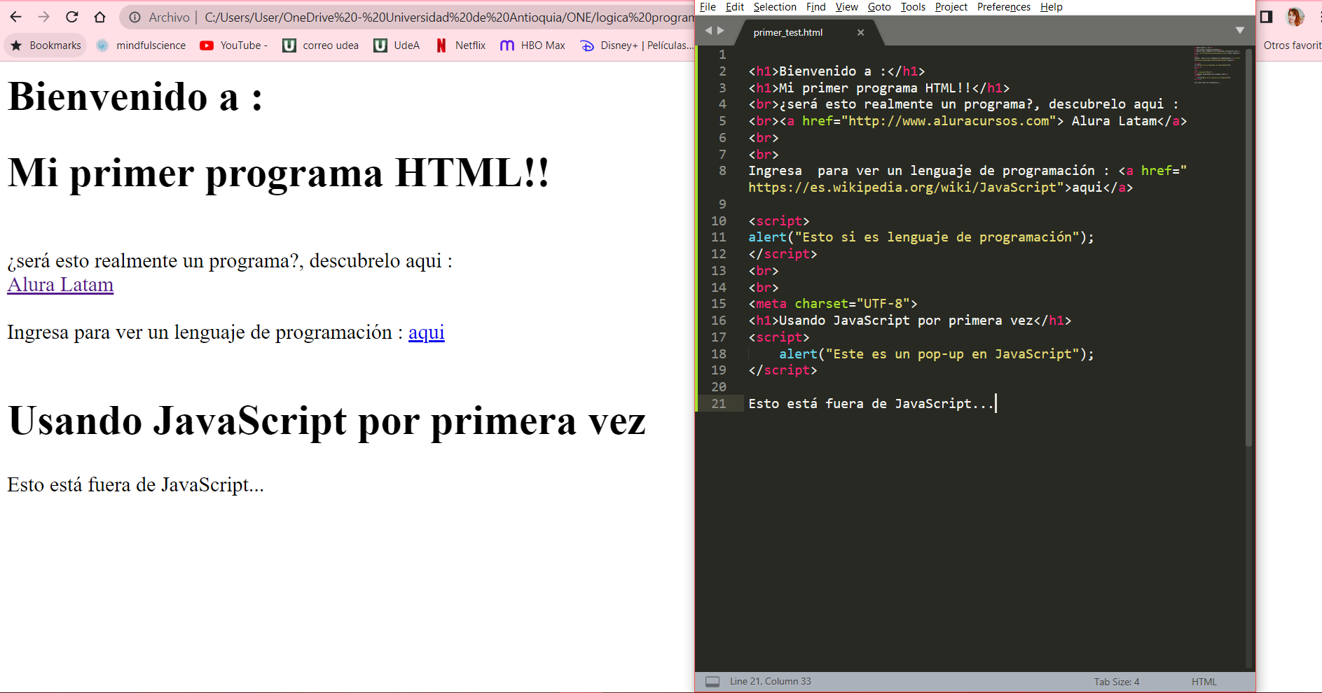Open Tab Size: 4 settings
The image size is (1322, 693).
tap(1117, 682)
